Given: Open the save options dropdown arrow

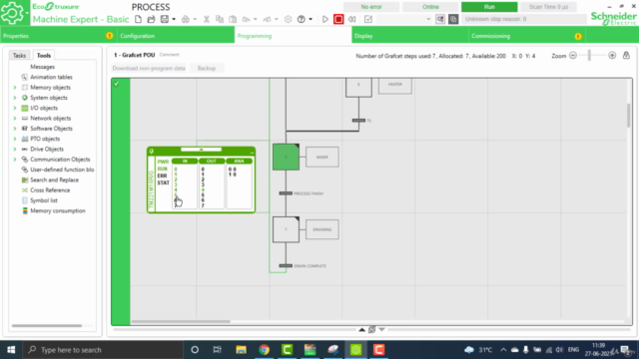Looking at the screenshot, I should coord(174,19).
